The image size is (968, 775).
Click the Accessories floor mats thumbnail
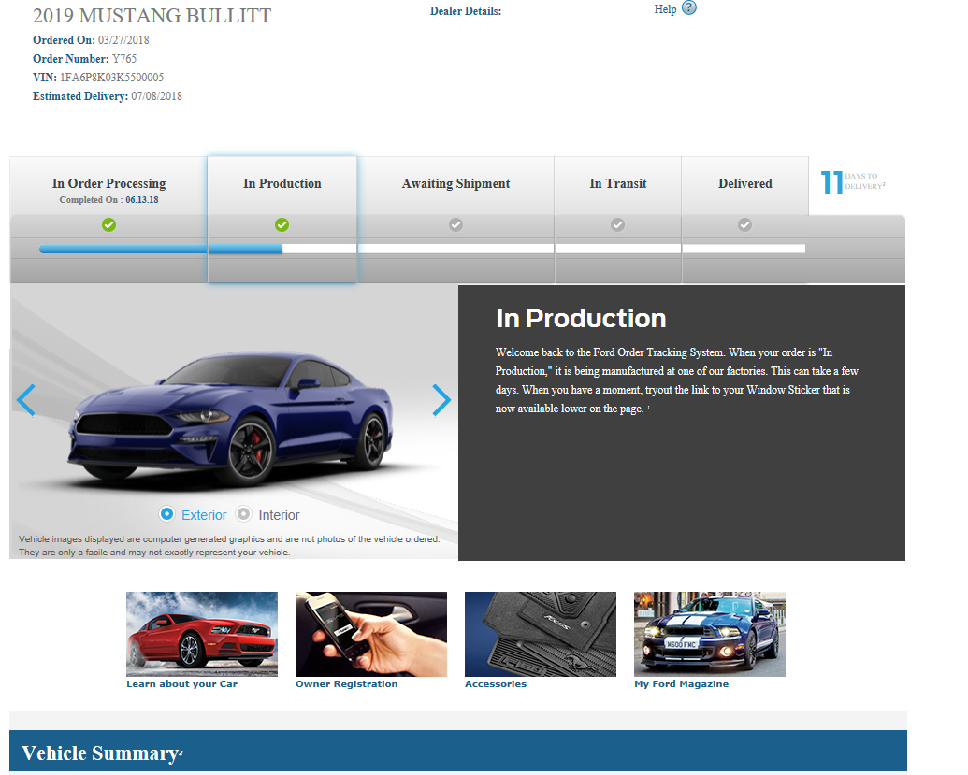coord(541,635)
